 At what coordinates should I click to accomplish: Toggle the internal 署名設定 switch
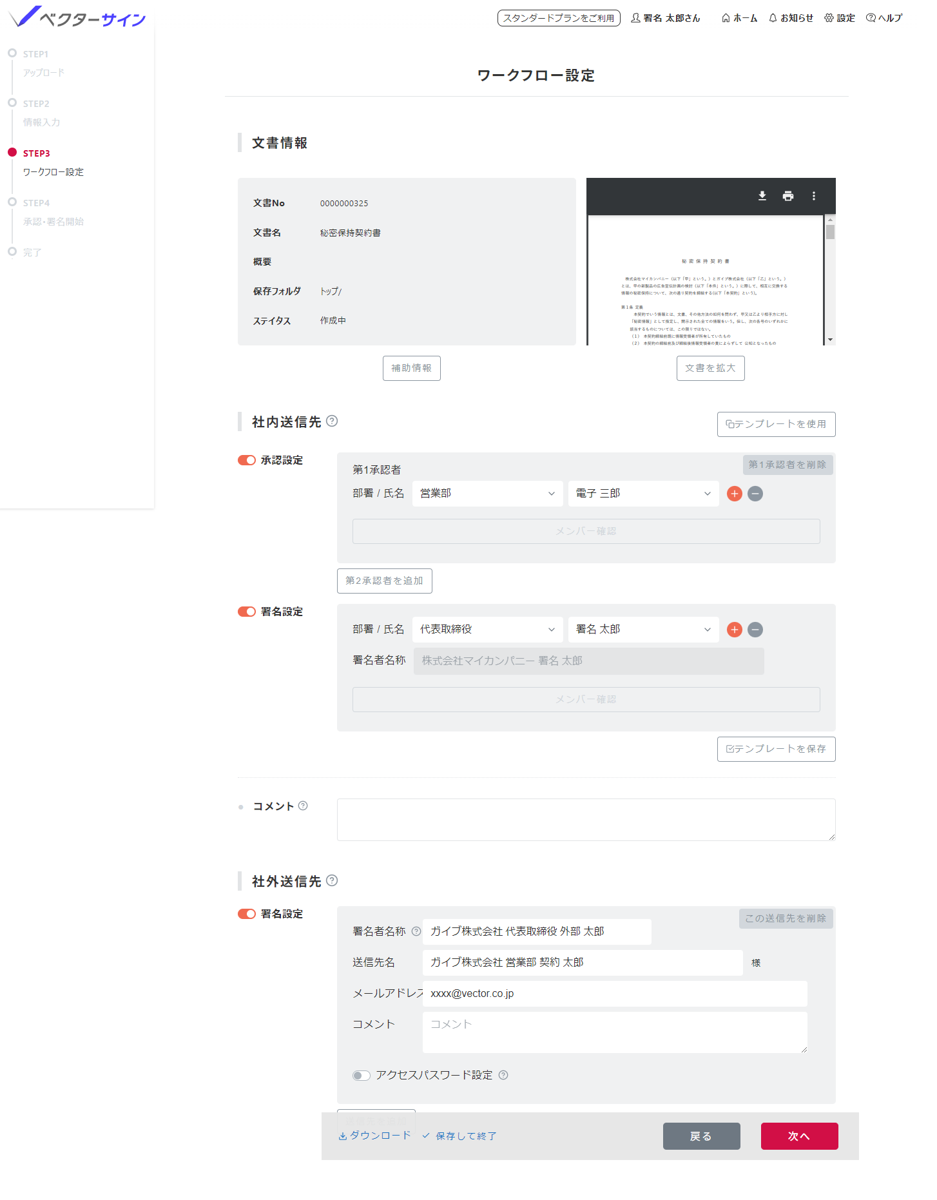[247, 612]
